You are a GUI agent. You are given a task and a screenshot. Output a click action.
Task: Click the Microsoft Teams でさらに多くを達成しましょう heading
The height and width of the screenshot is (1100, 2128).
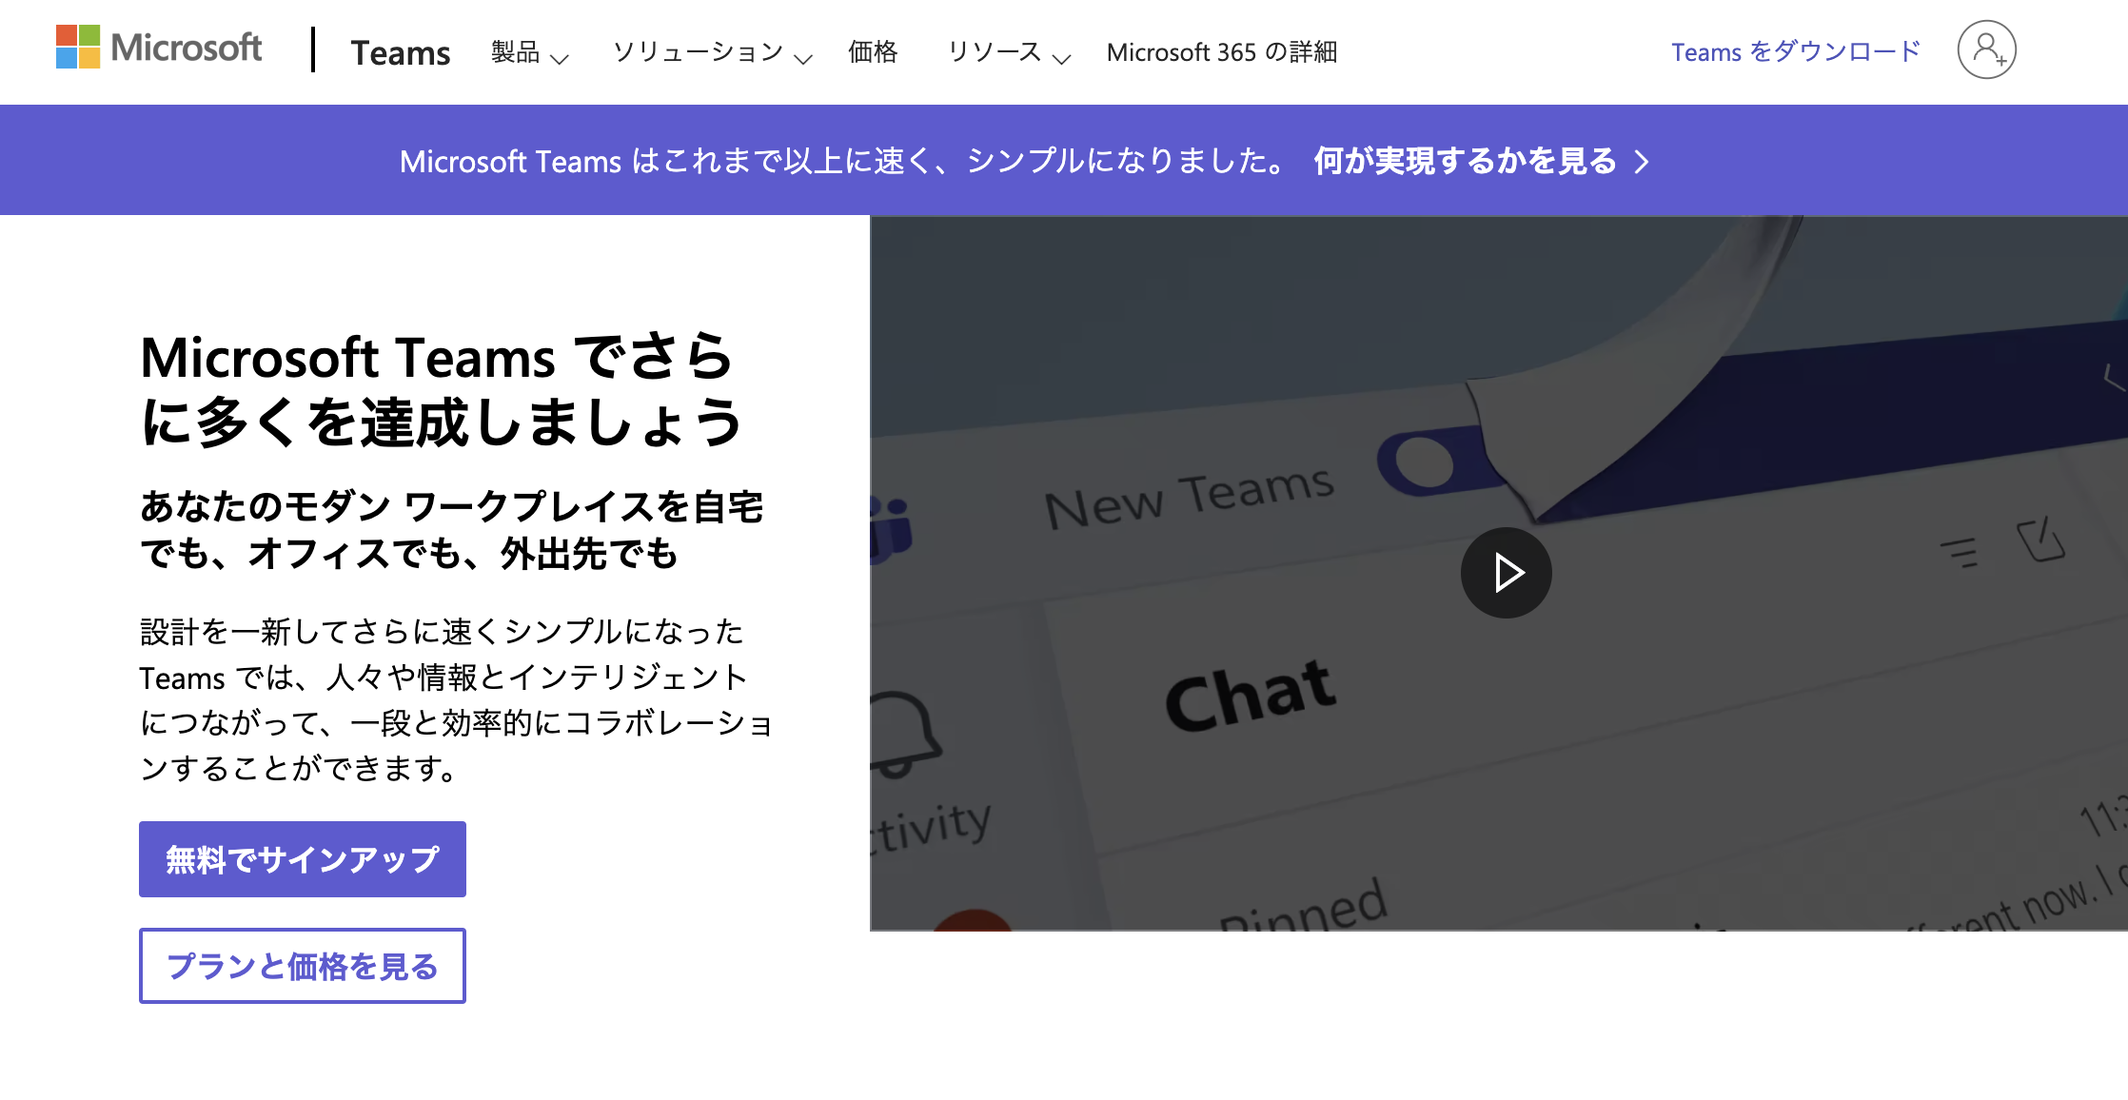(x=441, y=388)
